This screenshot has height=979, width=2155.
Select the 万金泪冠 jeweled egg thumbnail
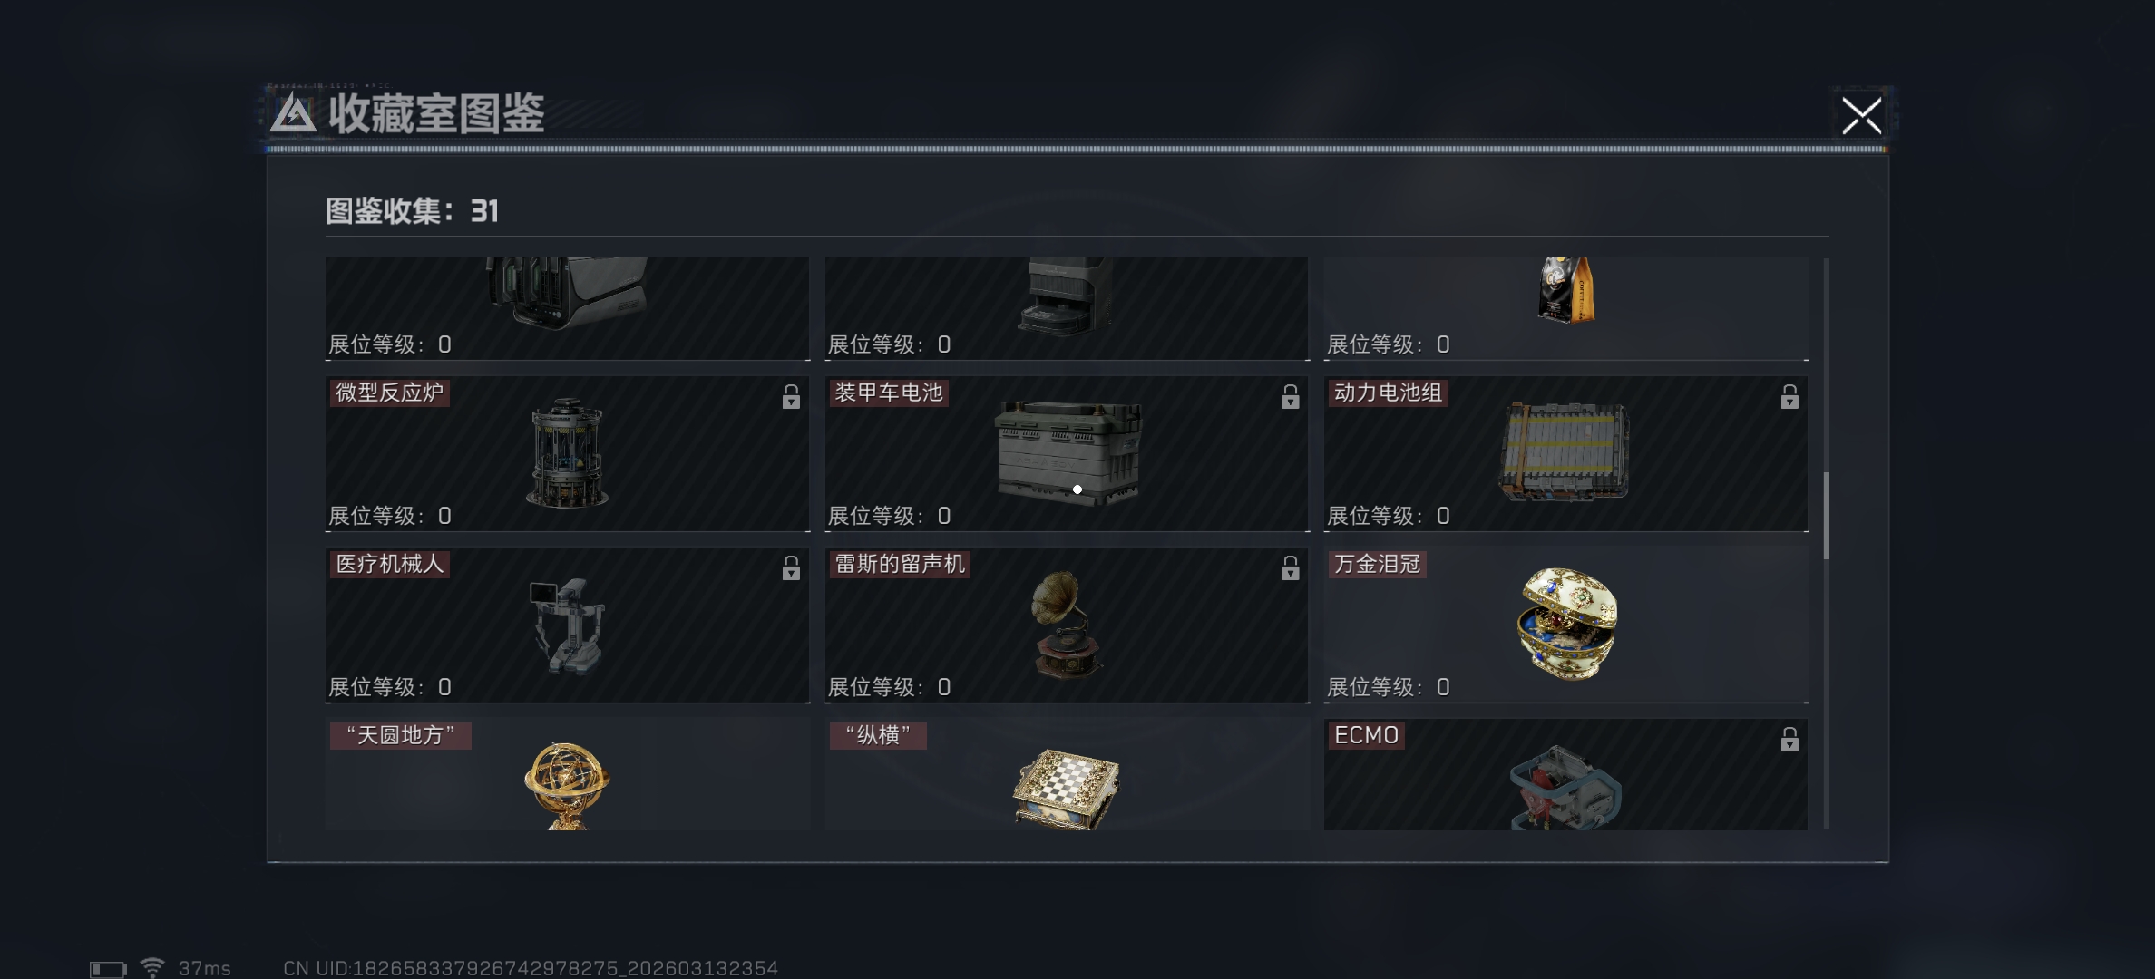[x=1566, y=623]
